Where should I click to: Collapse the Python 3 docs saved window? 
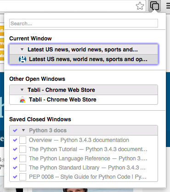coord(23,130)
